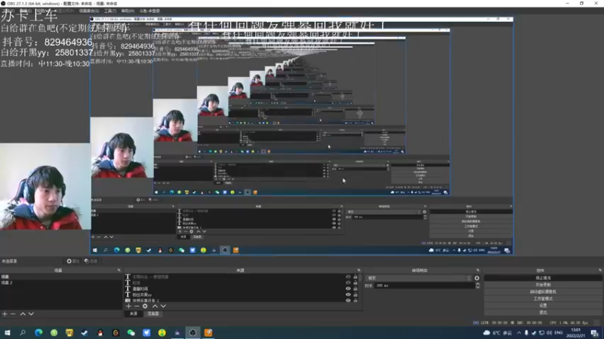Screen dimensions: 604x339
Task: Click the transition duration 300 ms field
Action: tap(424, 286)
